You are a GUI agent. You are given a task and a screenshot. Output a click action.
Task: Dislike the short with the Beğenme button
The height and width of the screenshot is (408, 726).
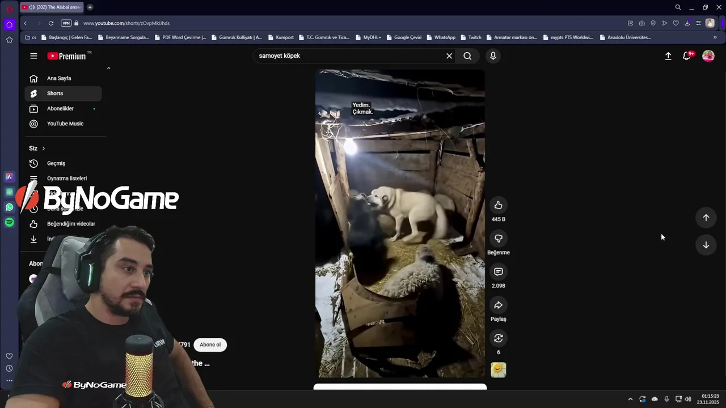tap(498, 239)
